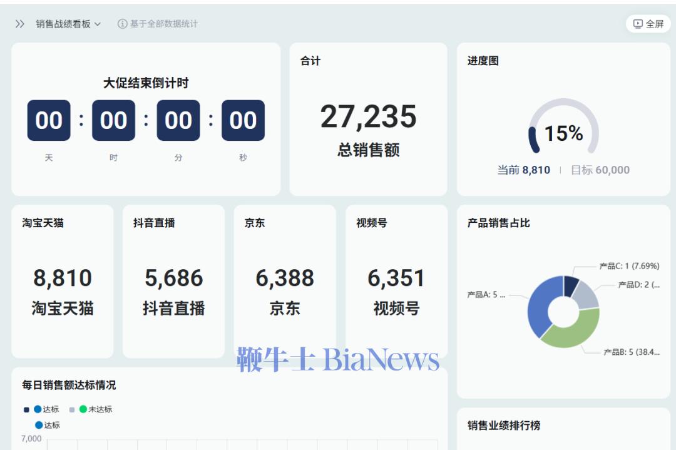This screenshot has height=450, width=676.
Task: Expand the collapsed sidebar via double-arrow icon
Action: click(18, 24)
